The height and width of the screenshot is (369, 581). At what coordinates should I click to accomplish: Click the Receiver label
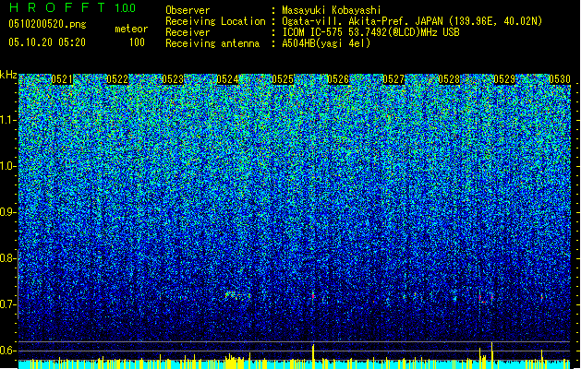[188, 32]
